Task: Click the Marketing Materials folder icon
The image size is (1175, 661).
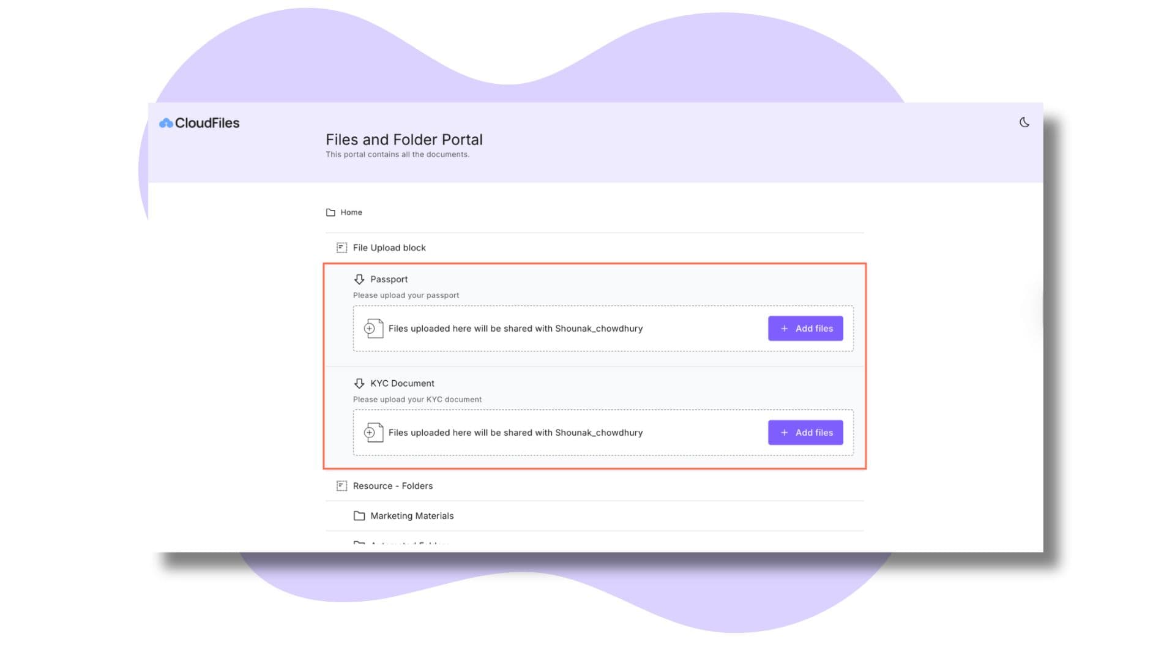Action: [x=359, y=515]
